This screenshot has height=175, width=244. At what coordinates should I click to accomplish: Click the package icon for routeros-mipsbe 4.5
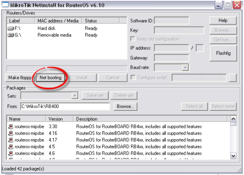pyautogui.click(x=11, y=147)
